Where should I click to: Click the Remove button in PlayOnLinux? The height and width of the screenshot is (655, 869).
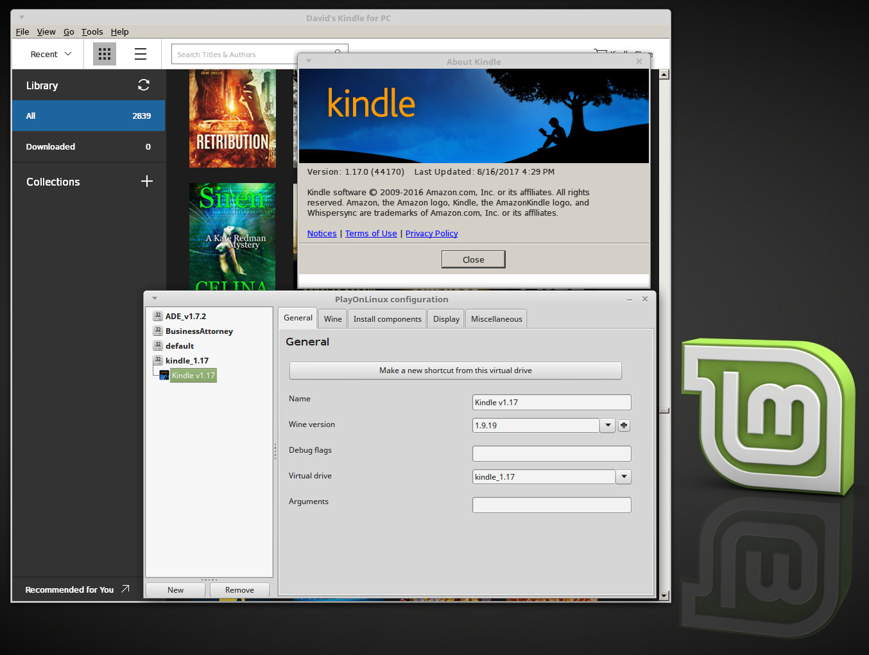pos(239,589)
